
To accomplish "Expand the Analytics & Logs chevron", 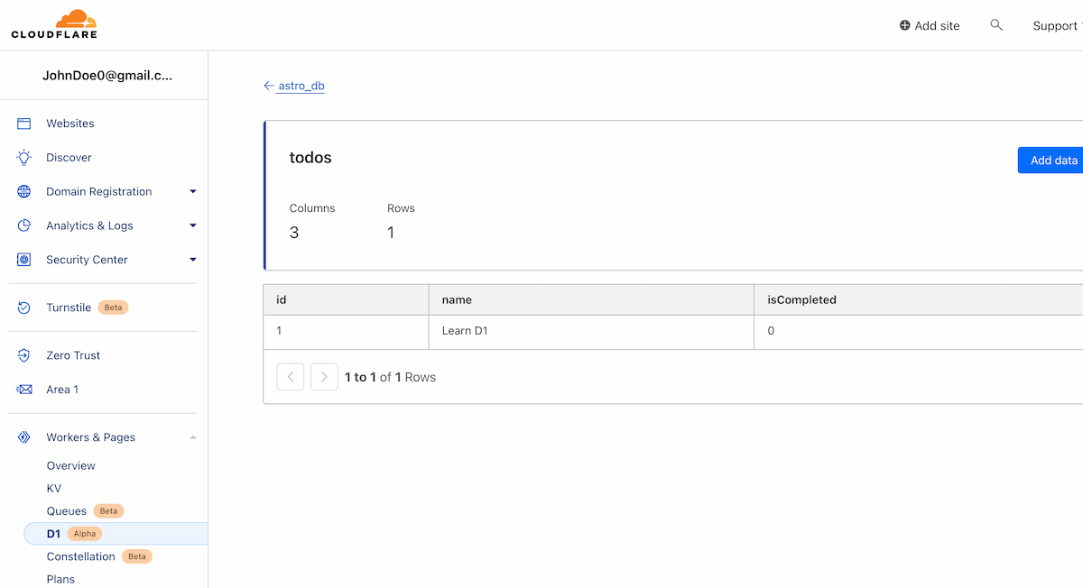I will (192, 225).
